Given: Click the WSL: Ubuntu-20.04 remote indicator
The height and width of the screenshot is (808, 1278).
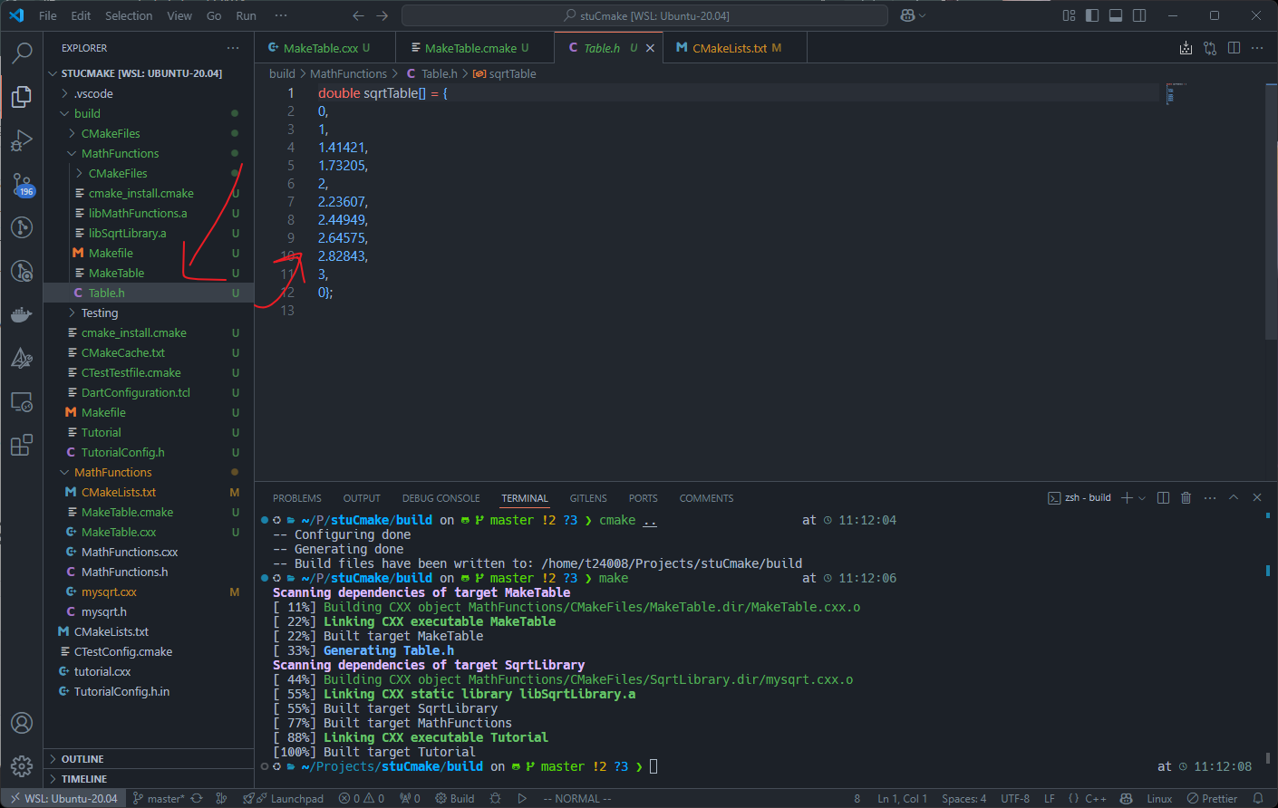Looking at the screenshot, I should tap(63, 798).
